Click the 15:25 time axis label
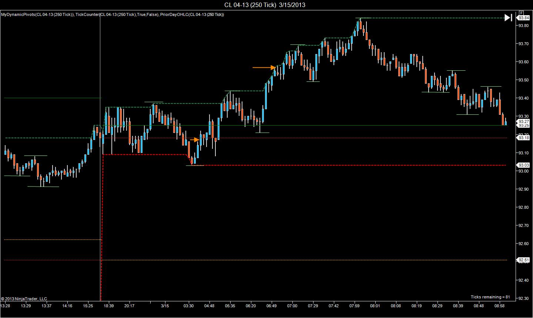533x318 pixels. click(88, 306)
